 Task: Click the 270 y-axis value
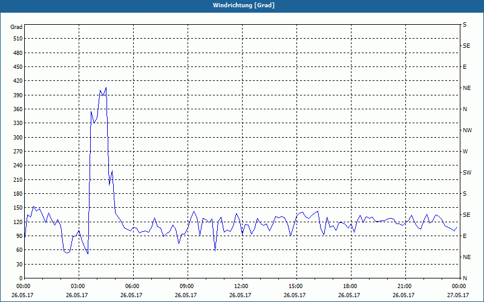click(18, 152)
